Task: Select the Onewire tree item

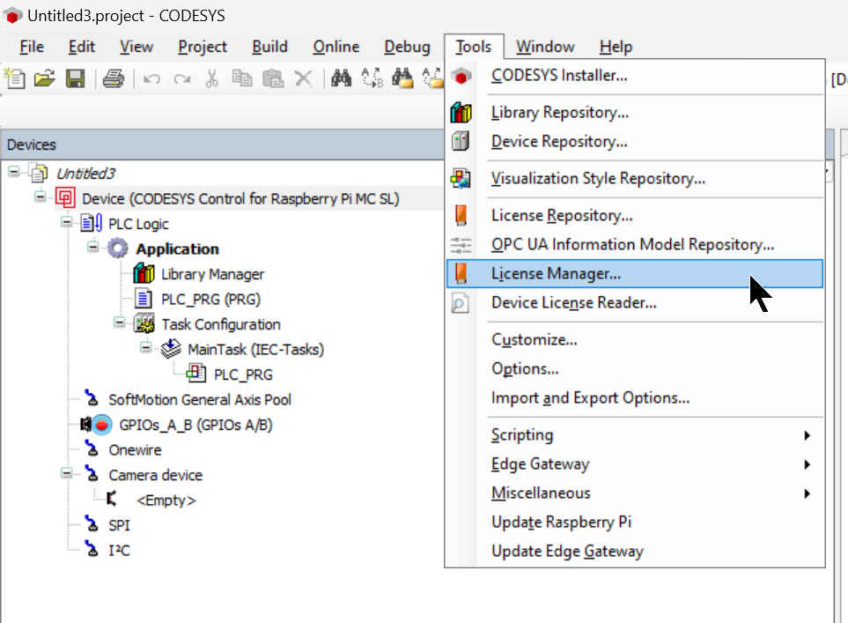Action: 136,450
